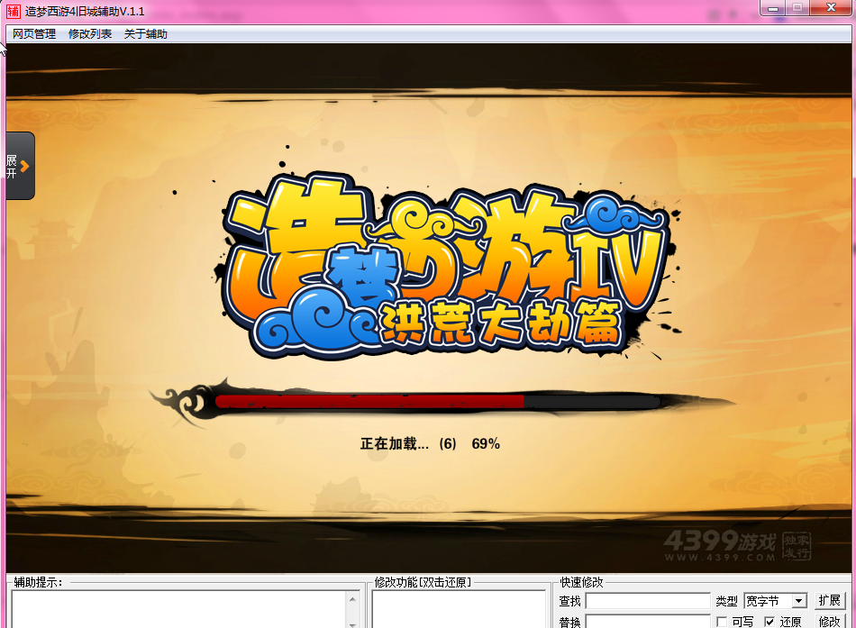Click the 修改 button
This screenshot has width=856, height=628.
coord(830,622)
